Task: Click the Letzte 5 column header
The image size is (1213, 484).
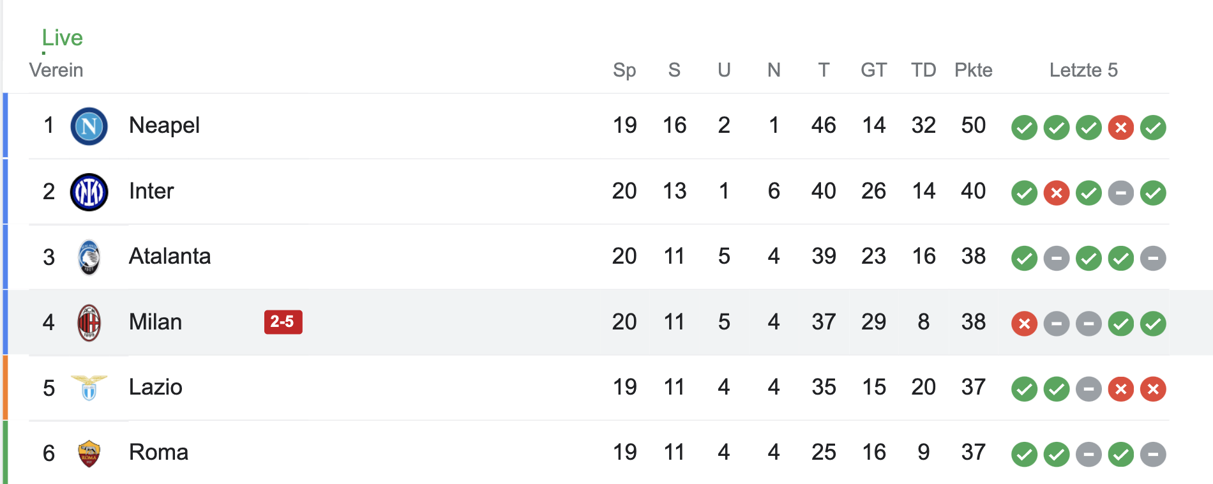Action: [x=1083, y=70]
